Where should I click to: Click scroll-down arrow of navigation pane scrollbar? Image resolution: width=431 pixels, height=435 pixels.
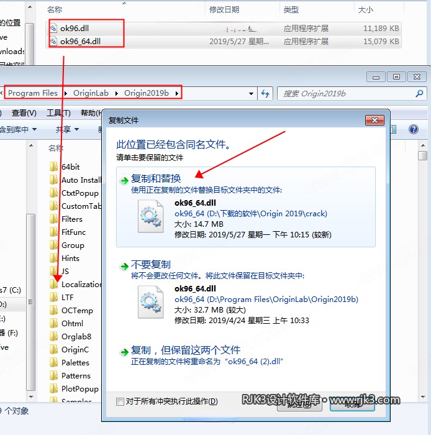(x=31, y=397)
